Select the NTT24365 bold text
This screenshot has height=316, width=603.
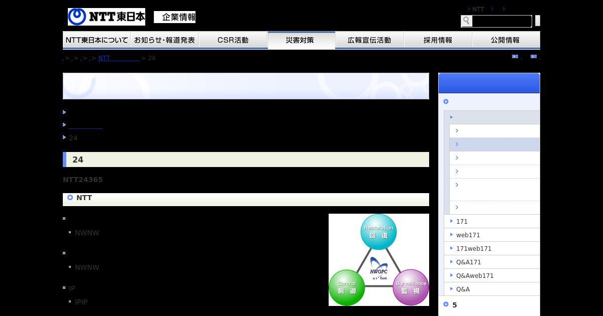[x=83, y=180]
